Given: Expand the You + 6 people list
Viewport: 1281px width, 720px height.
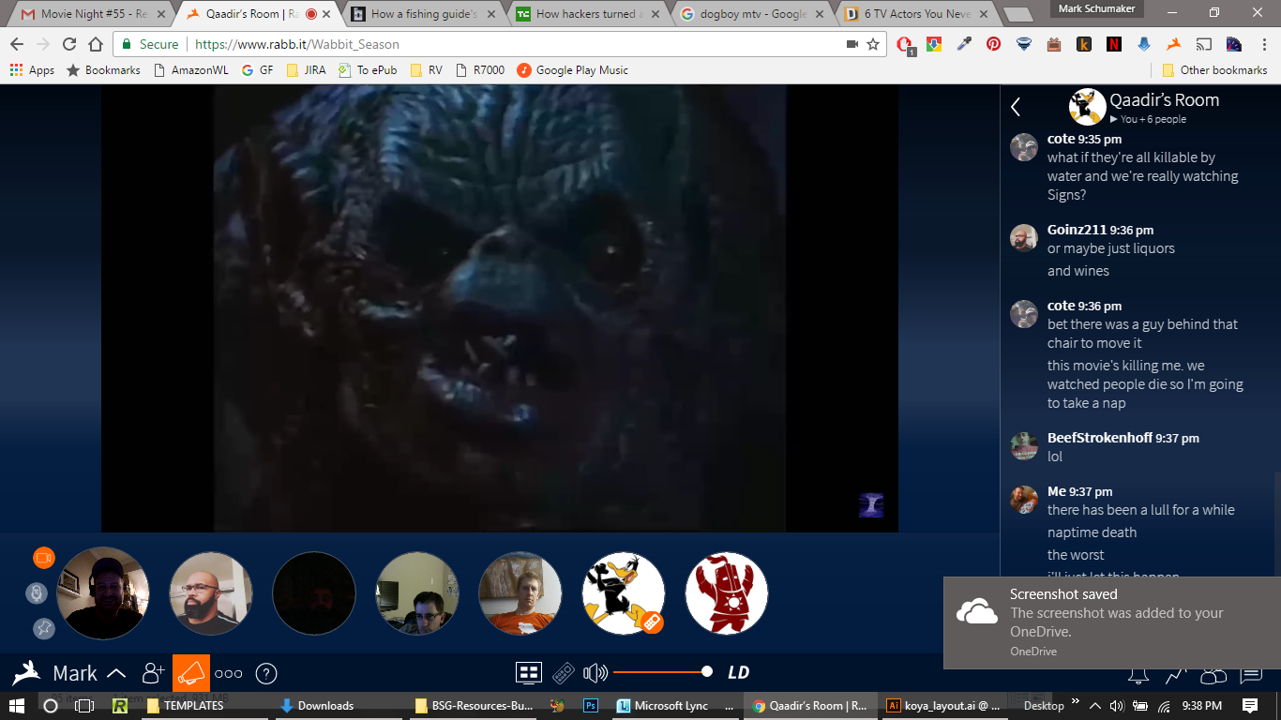Looking at the screenshot, I should [1148, 119].
